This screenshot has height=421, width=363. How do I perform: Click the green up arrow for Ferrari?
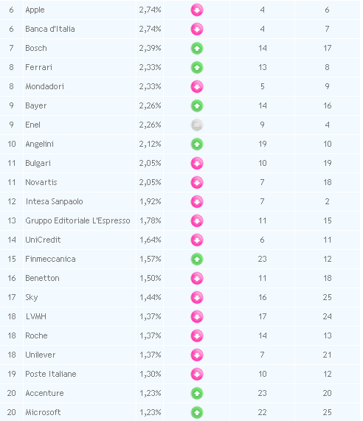(197, 67)
